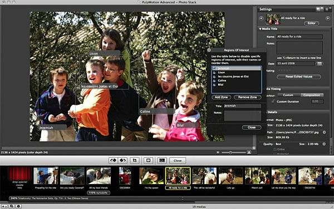Uncheck the Jeremiah region checkbox
Image resolution: width=334 pixels, height=209 pixels.
[x=214, y=69]
